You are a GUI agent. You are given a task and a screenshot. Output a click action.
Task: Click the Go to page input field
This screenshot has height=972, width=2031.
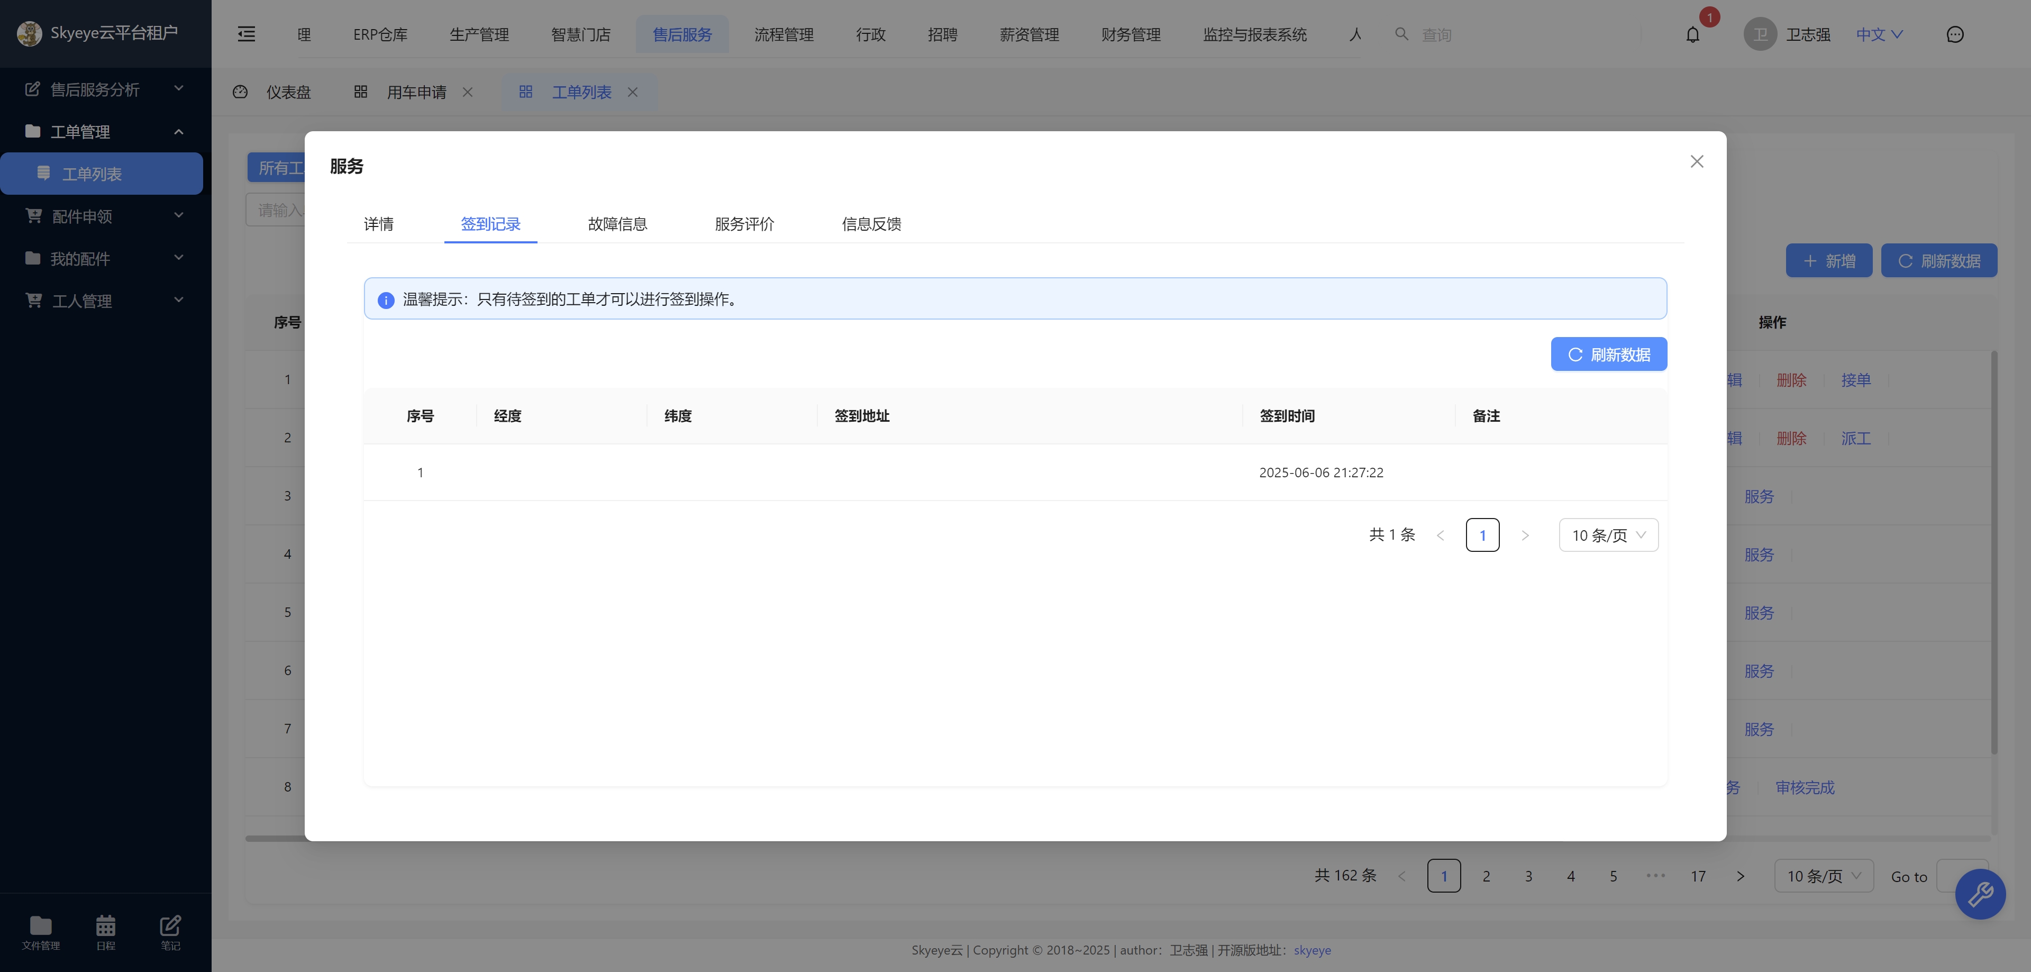click(x=1962, y=876)
